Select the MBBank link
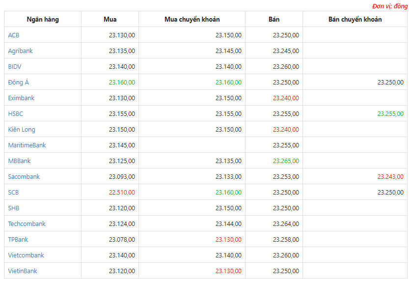 click(19, 161)
